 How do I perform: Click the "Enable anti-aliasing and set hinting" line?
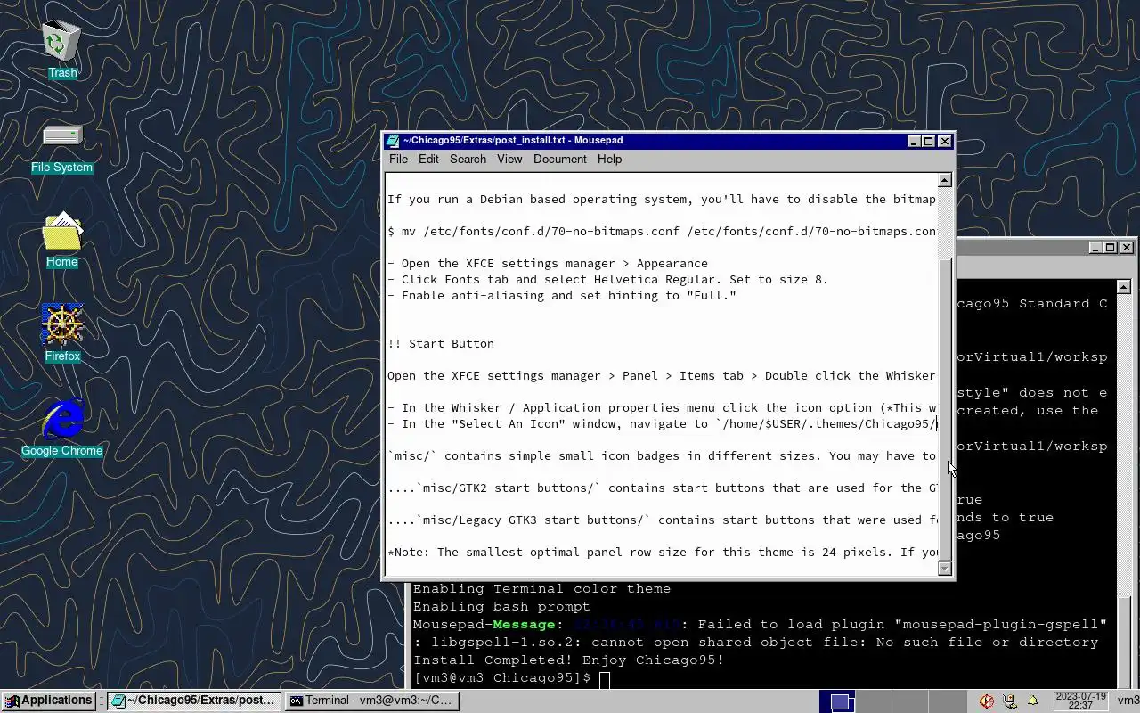pyautogui.click(x=562, y=295)
